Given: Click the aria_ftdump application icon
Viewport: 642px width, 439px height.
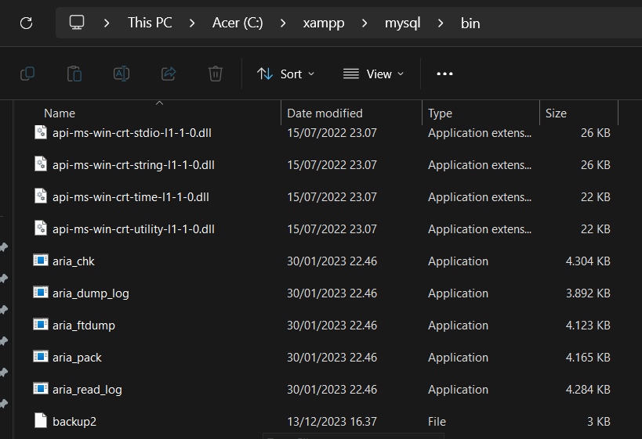Looking at the screenshot, I should (41, 324).
